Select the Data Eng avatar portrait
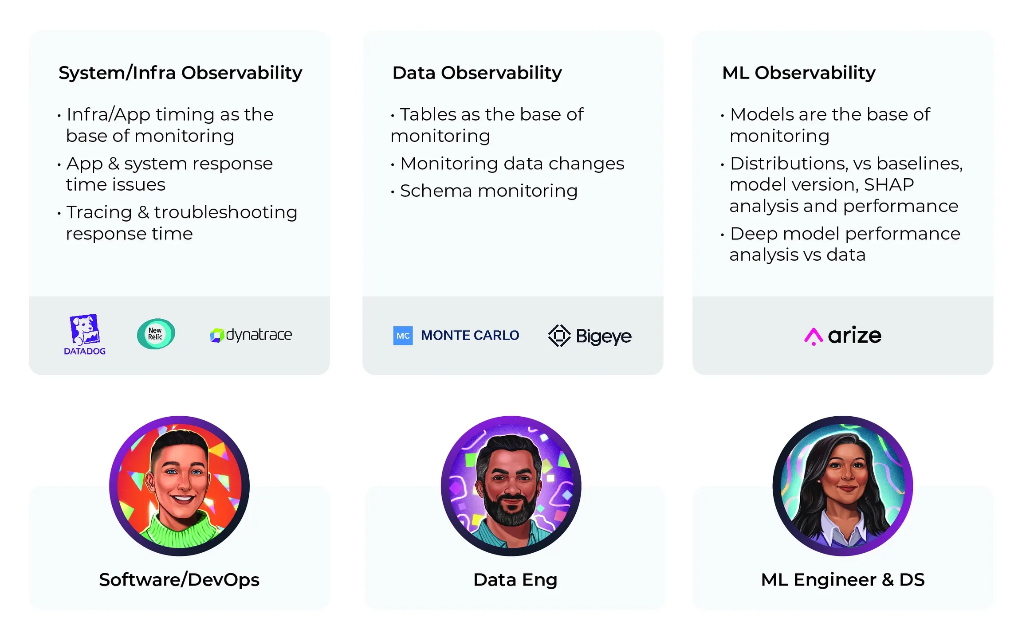 [511, 486]
